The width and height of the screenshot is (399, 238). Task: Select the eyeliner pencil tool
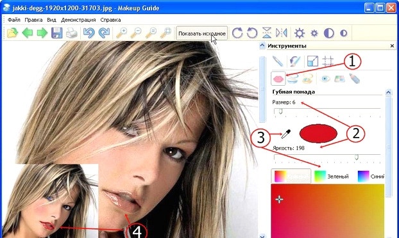pos(354,79)
